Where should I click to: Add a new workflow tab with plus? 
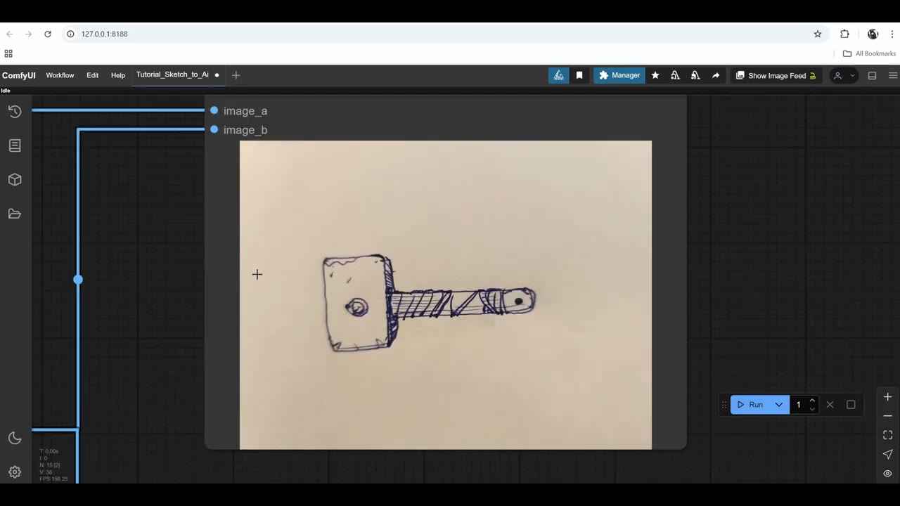236,75
